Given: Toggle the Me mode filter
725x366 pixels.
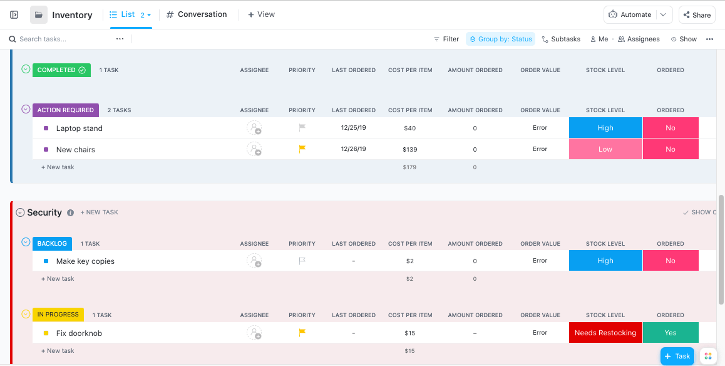Looking at the screenshot, I should tap(599, 39).
